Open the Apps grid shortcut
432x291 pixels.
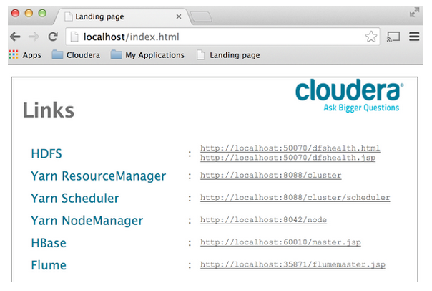click(25, 54)
